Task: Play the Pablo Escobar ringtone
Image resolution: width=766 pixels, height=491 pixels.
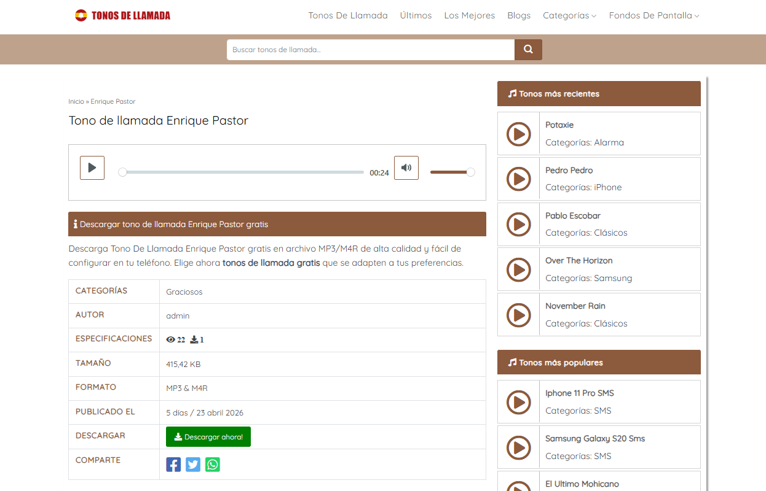Action: (518, 225)
